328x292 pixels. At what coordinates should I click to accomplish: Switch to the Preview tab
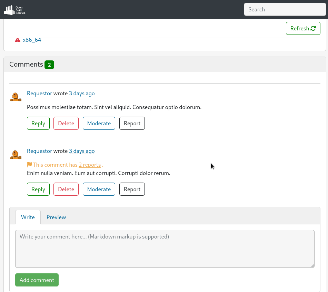coord(56,217)
